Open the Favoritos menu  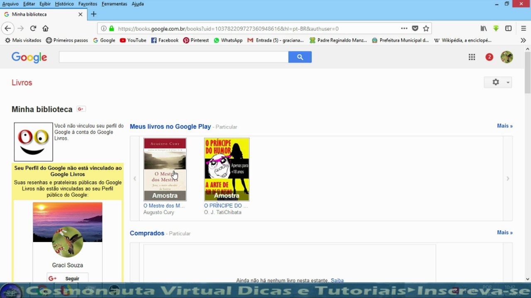88,4
